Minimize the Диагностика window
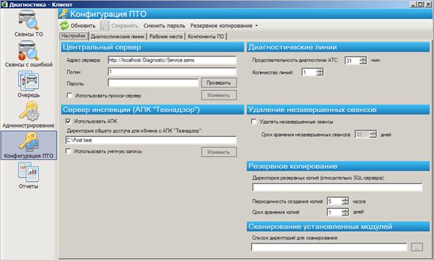Viewport: 434px width, 261px height. coord(413,4)
